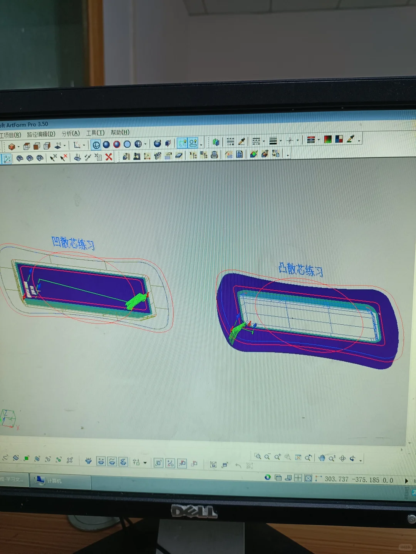
Task: Toggle the wireframe globe display mode
Action: point(96,145)
